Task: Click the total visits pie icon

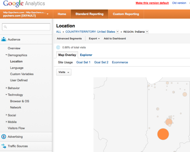Action: [58, 47]
